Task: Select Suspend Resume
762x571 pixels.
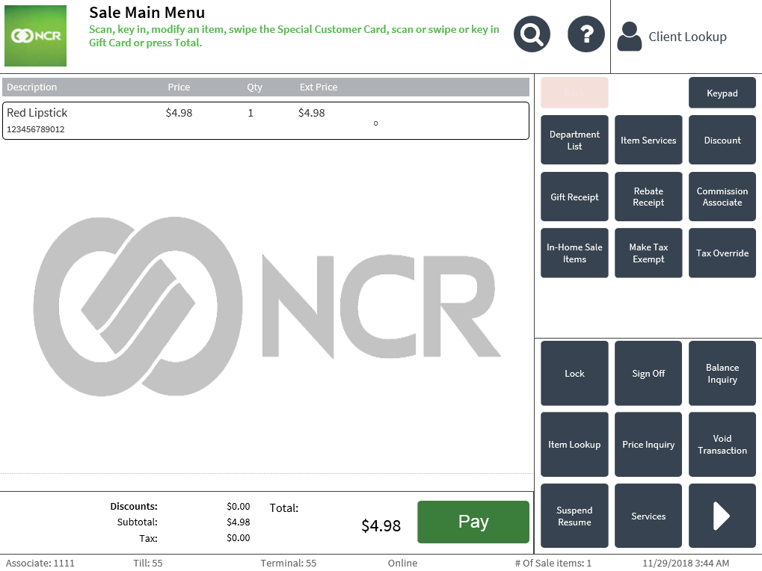Action: pos(574,516)
